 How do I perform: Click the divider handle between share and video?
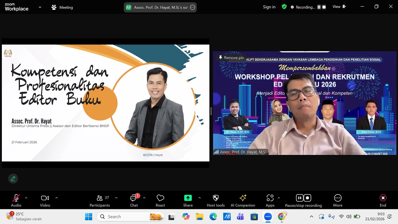211,111
